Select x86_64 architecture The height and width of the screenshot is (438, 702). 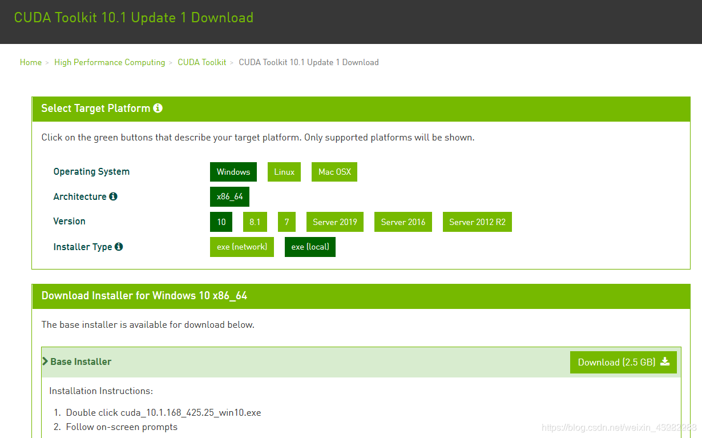229,196
